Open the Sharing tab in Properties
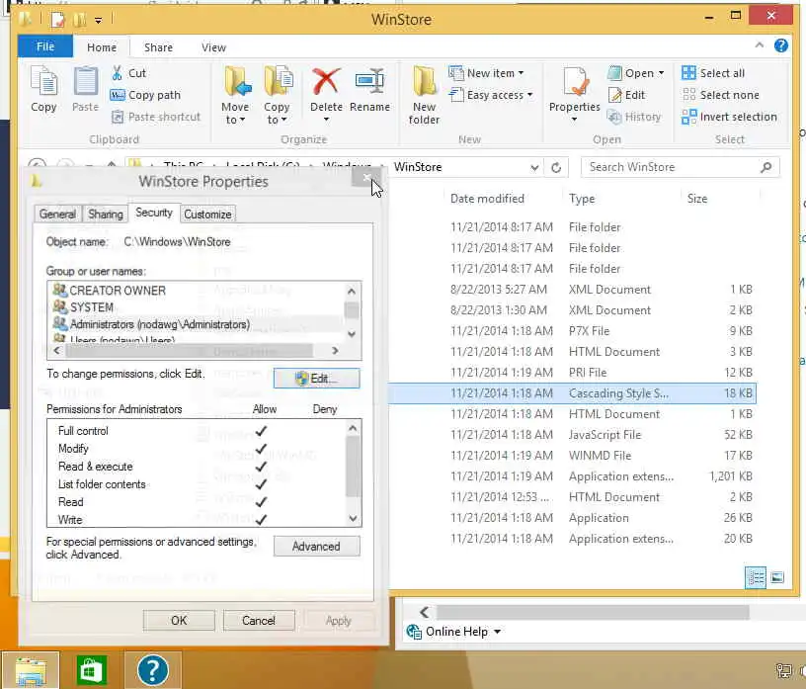Screen dimensions: 806x689 [x=106, y=215]
